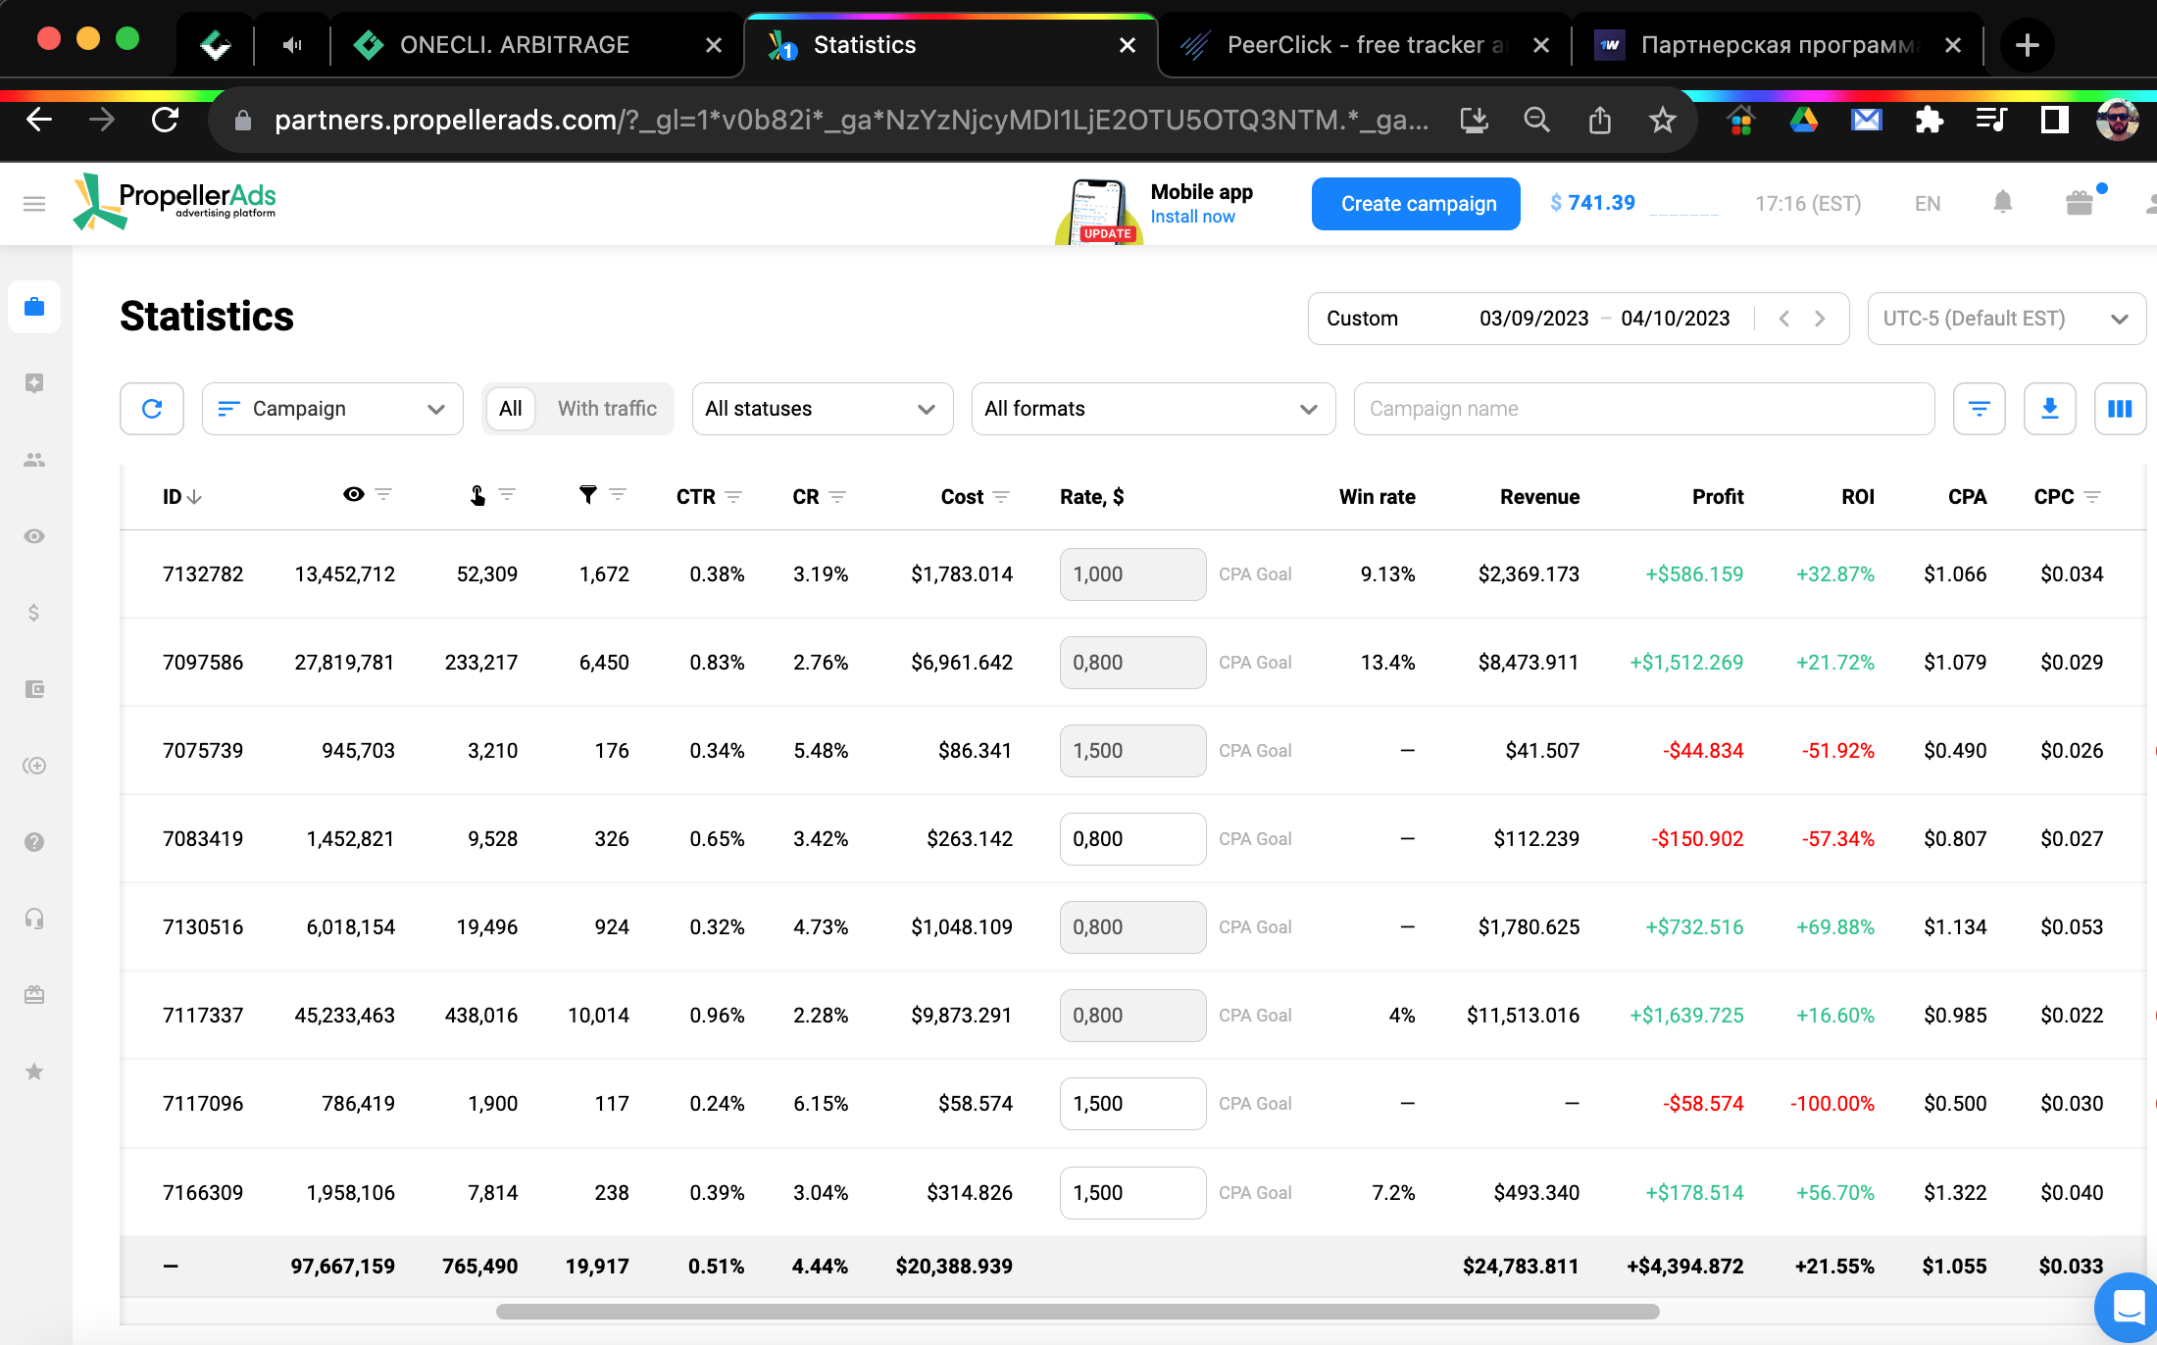
Task: Open the All formats dropdown
Action: pyautogui.click(x=1153, y=409)
